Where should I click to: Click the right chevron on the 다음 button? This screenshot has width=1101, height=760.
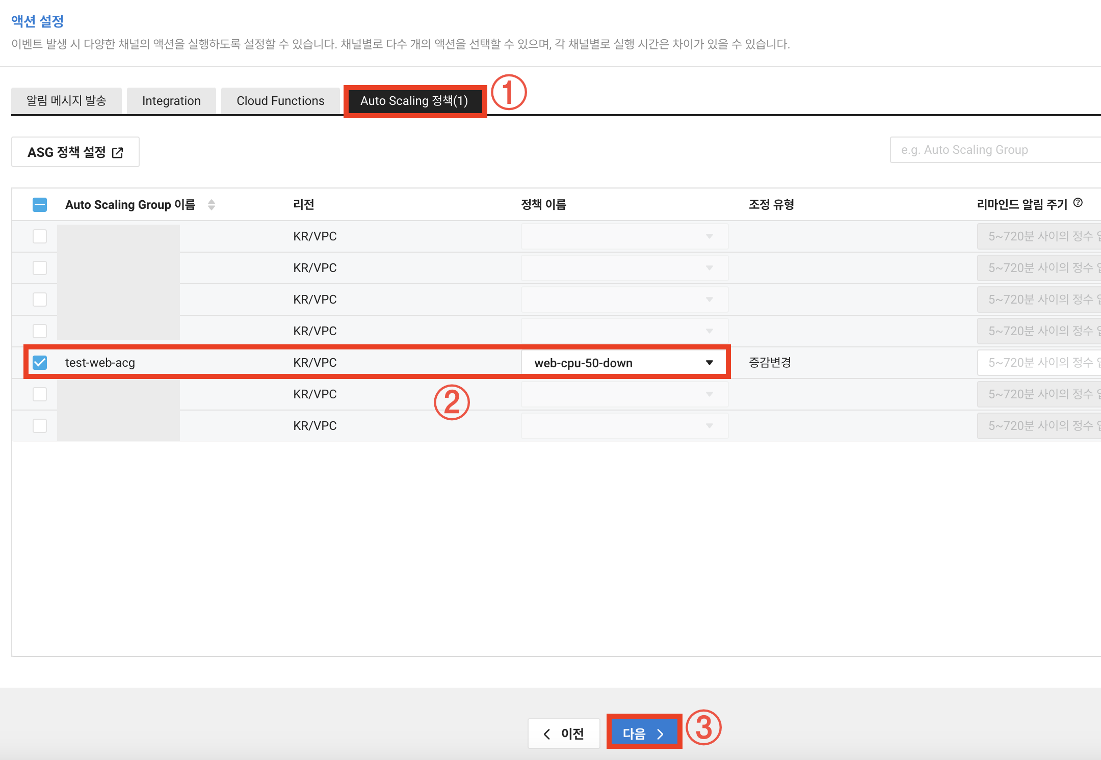pos(661,734)
